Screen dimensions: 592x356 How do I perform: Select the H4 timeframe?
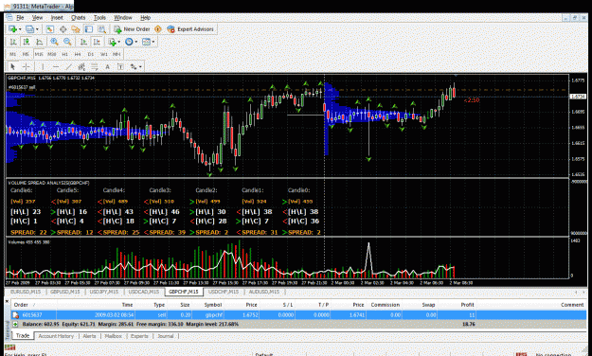[x=78, y=54]
